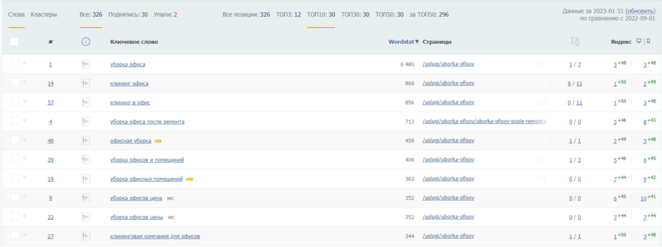Image resolution: width=662 pixels, height=247 pixels.
Task: Click the alert icon beside 'клининг офиса'
Action: (x=86, y=83)
